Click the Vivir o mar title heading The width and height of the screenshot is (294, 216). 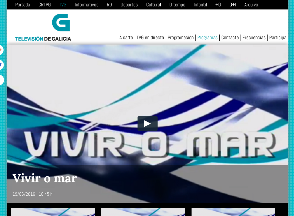pyautogui.click(x=45, y=178)
